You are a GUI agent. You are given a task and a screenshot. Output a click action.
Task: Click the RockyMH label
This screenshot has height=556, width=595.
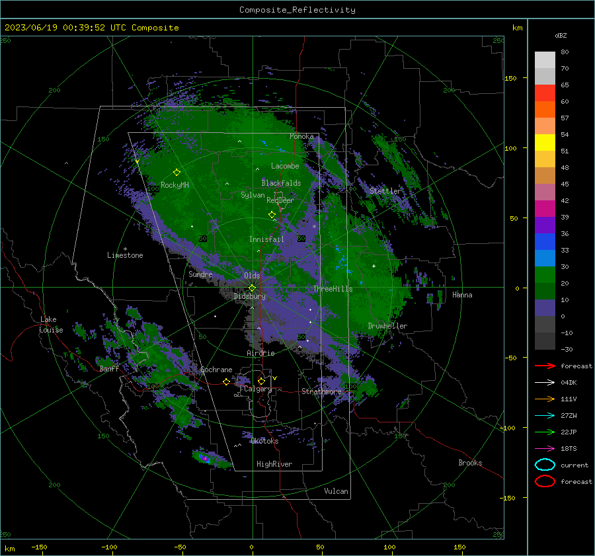(175, 185)
